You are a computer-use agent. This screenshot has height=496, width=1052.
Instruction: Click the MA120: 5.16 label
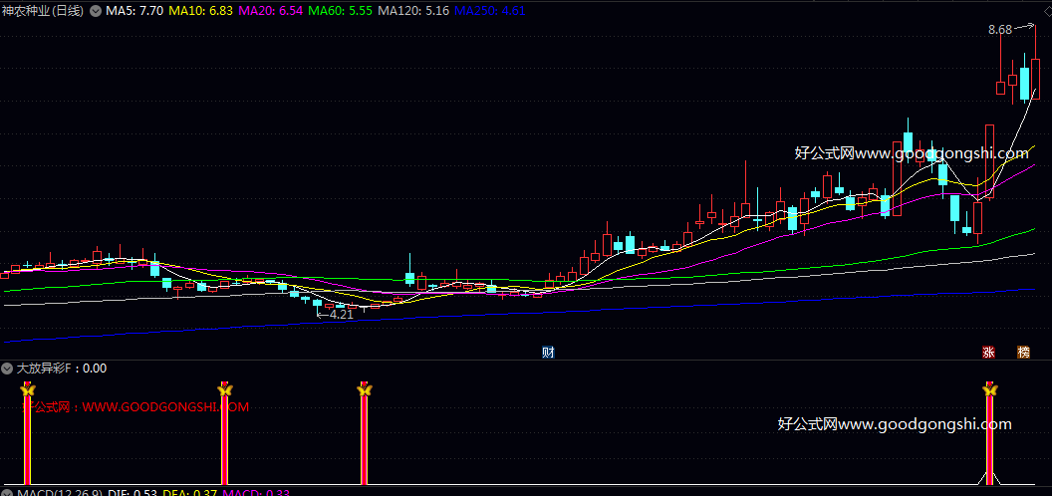tap(413, 11)
